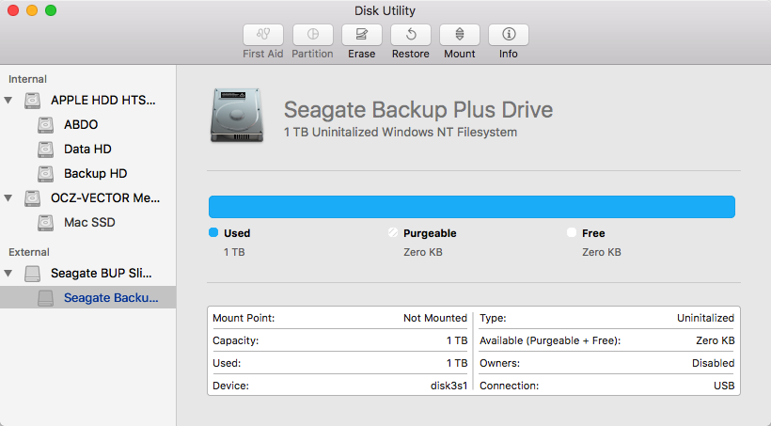771x426 pixels.
Task: Click the Used label in the legend
Action: click(237, 233)
